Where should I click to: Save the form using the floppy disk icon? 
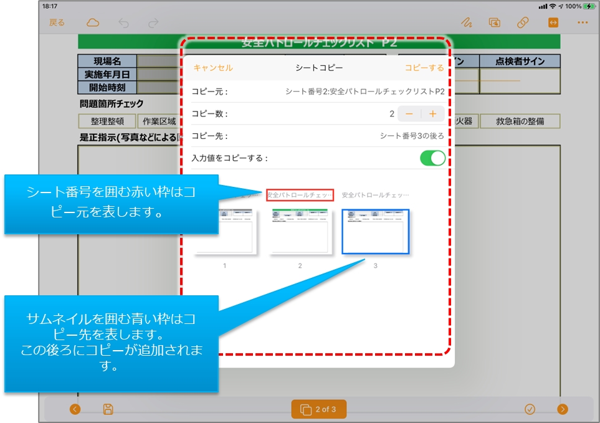click(108, 409)
